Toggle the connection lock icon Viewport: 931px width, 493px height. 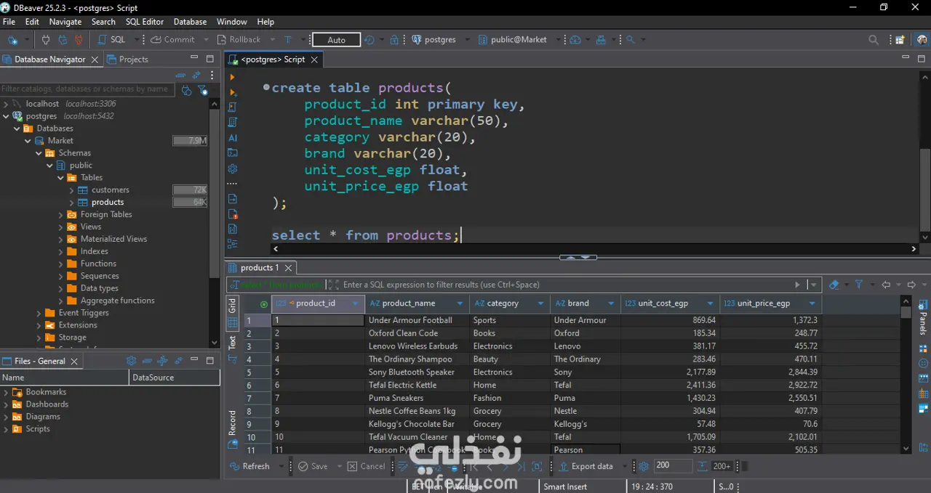click(394, 40)
